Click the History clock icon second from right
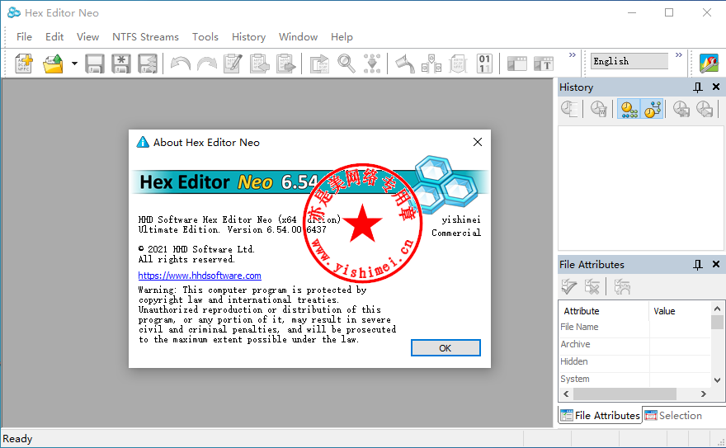Screen dimensions: 726x448 click(681, 109)
